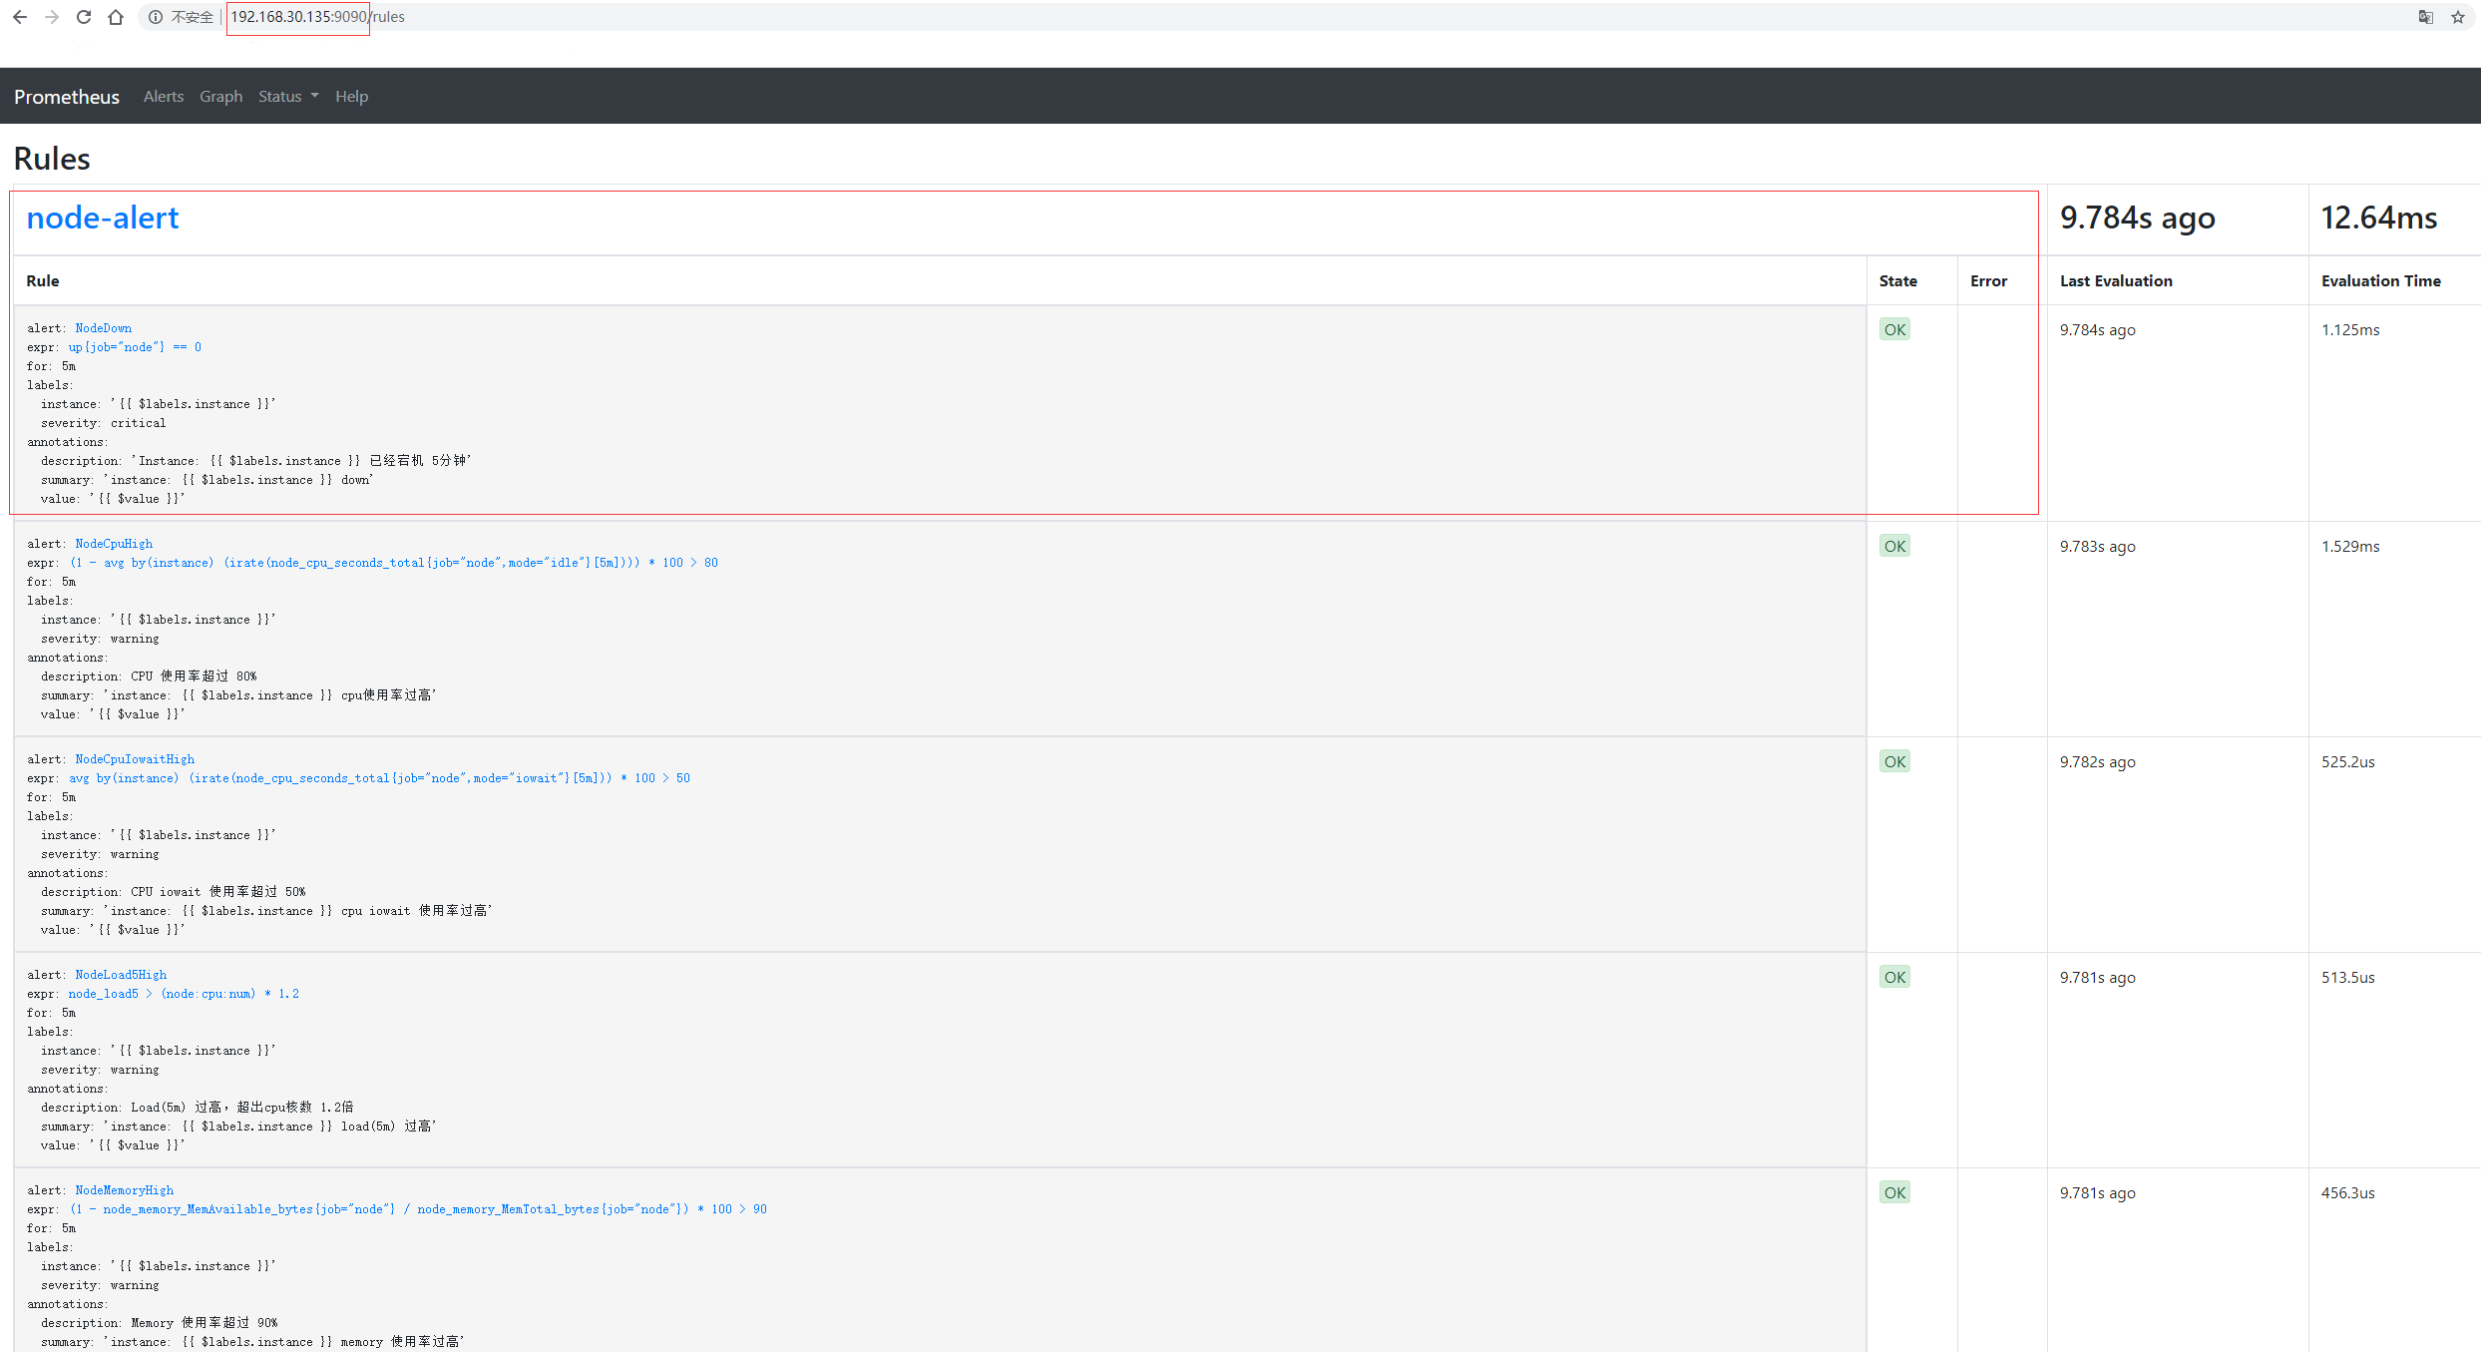
Task: Open the Graph tab
Action: click(x=220, y=96)
